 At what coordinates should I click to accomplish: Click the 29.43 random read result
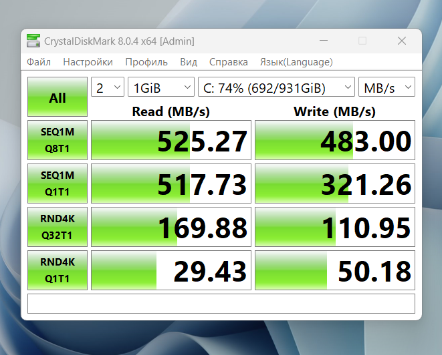[171, 270]
